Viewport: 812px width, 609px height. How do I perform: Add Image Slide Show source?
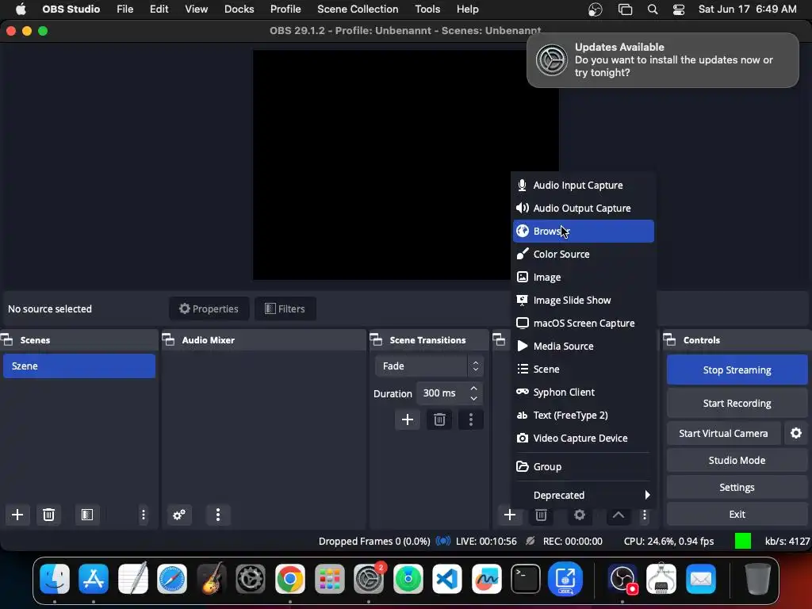tap(584, 301)
